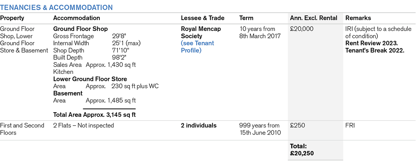Viewport: 416px width, 163px height.
Task: Open the 'see Tenant Profile' link
Action: [x=197, y=47]
